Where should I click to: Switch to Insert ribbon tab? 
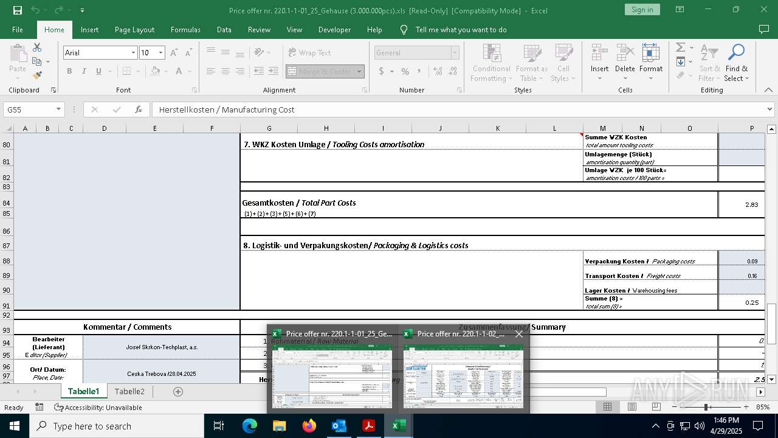coord(89,30)
